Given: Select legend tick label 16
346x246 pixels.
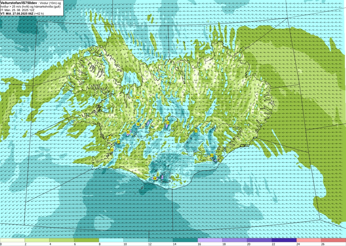Looking at the screenshot, I should point(199,244).
